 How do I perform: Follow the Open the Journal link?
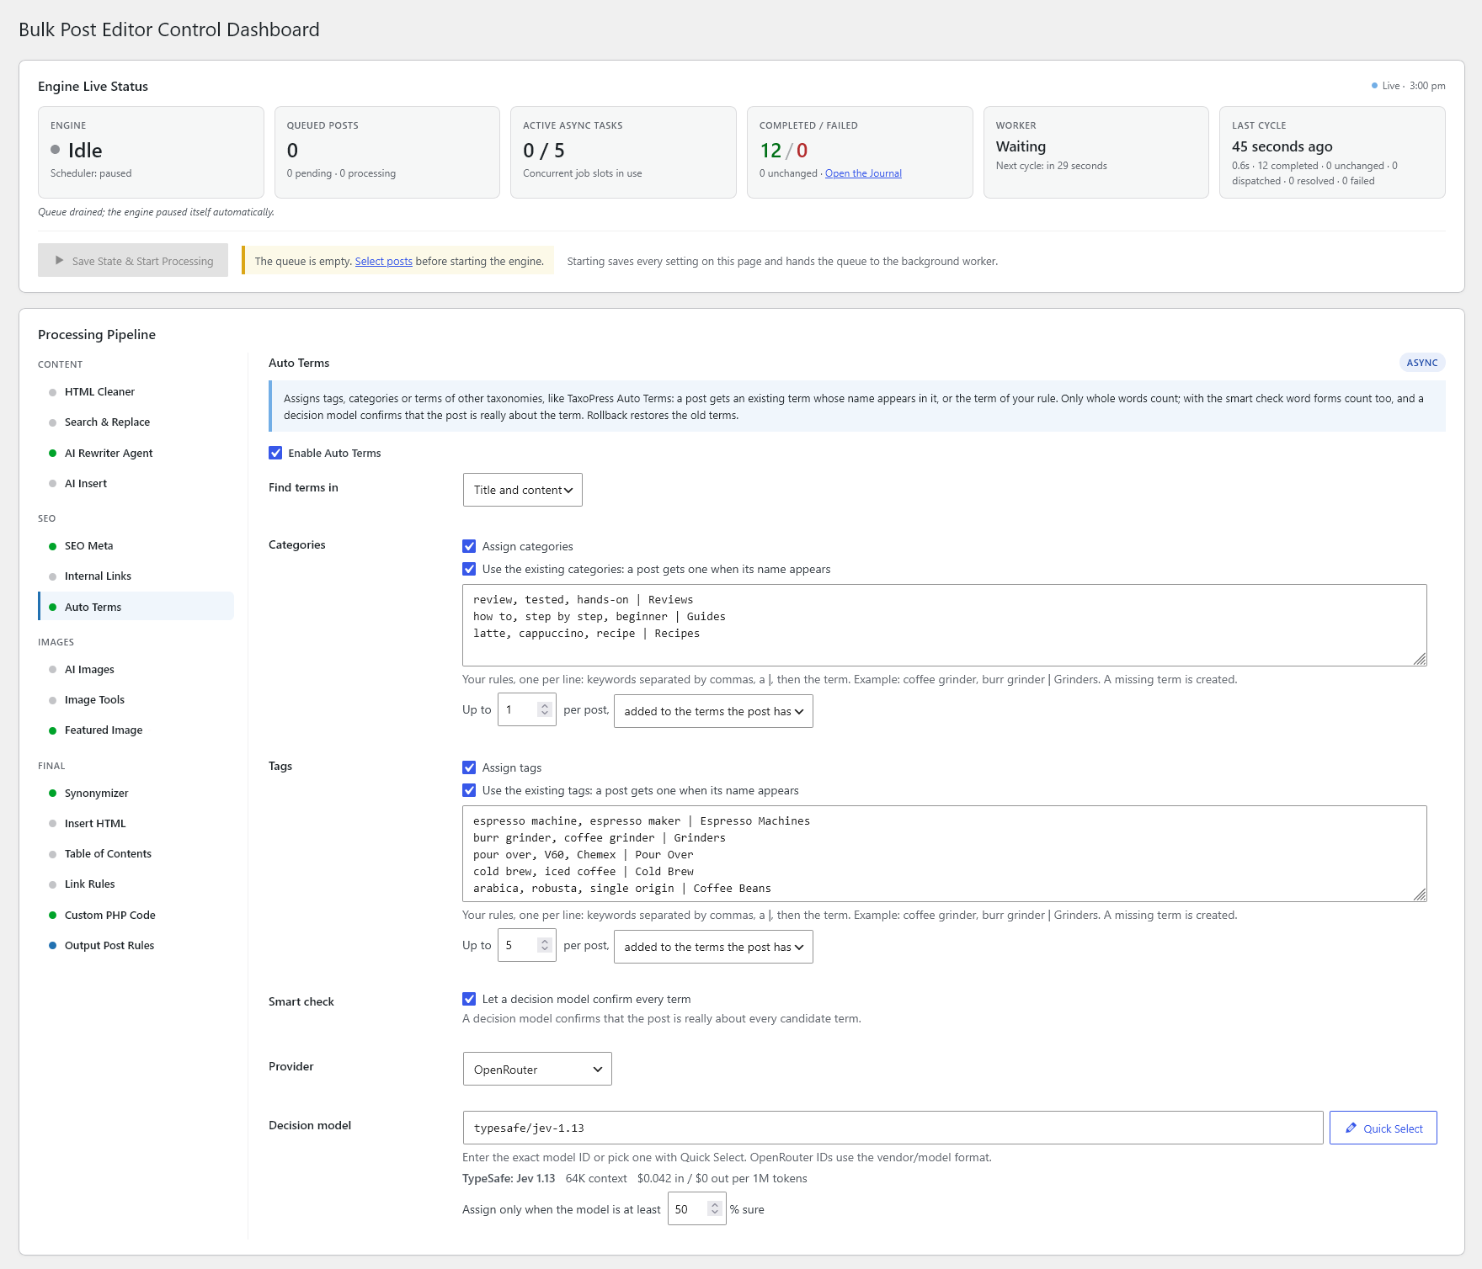click(863, 173)
